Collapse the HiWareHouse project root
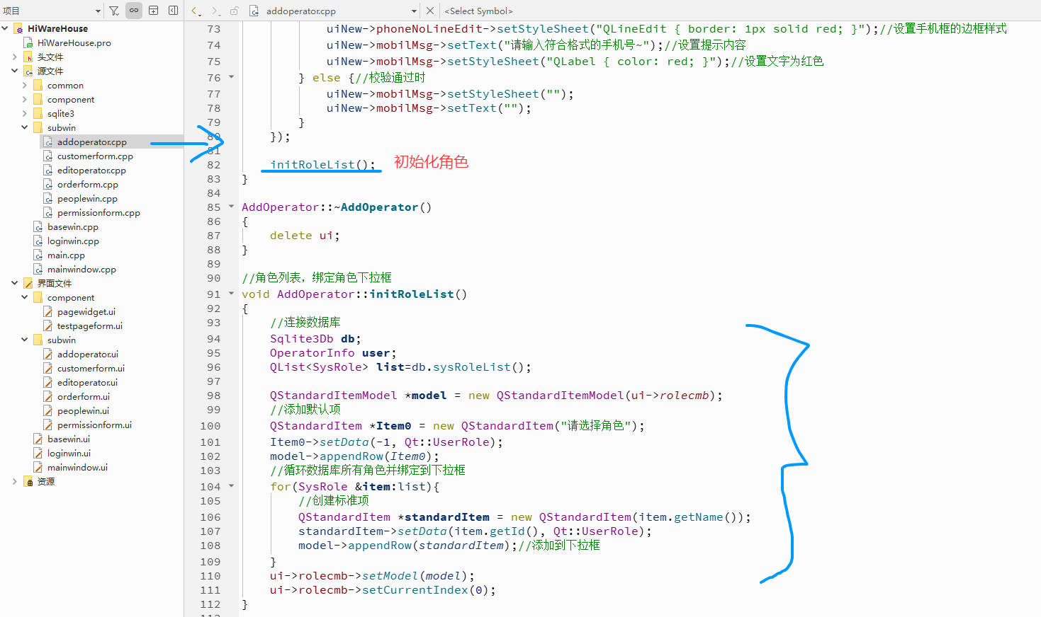The image size is (1041, 617). (x=5, y=28)
